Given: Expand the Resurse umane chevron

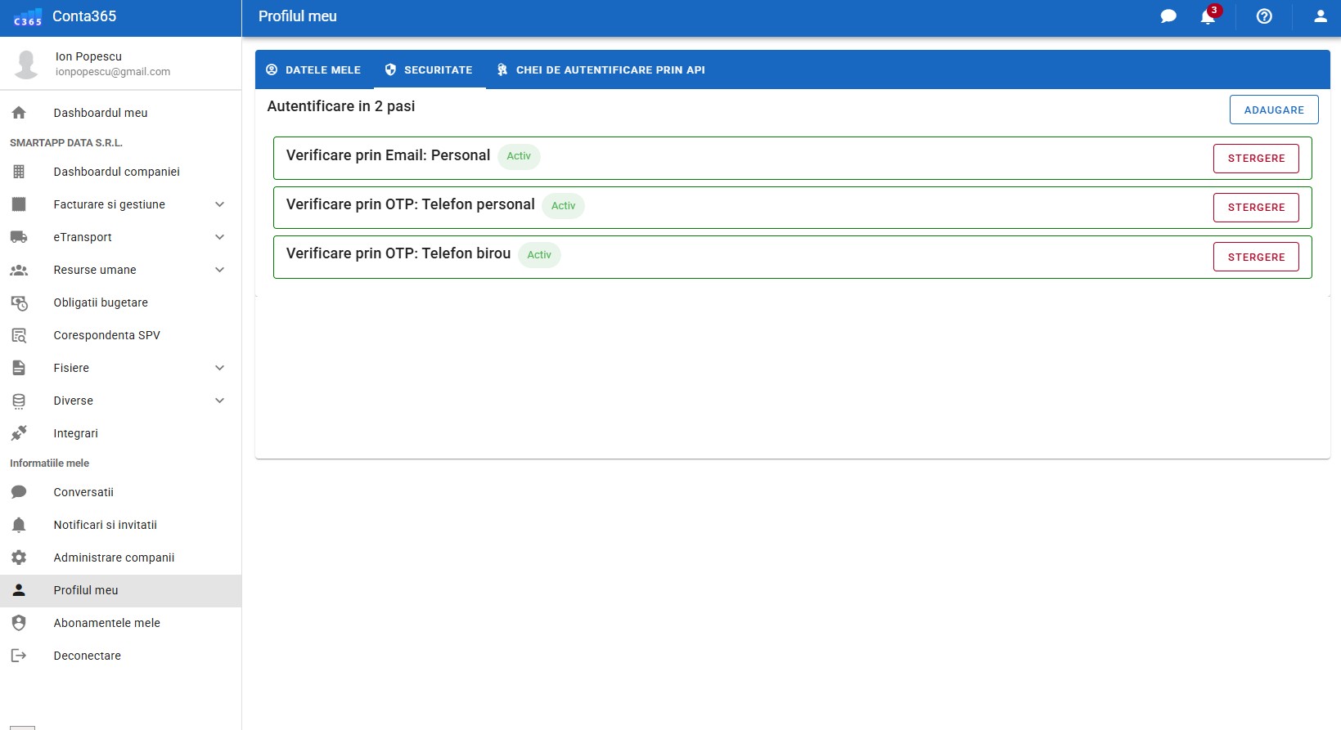Looking at the screenshot, I should point(219,270).
